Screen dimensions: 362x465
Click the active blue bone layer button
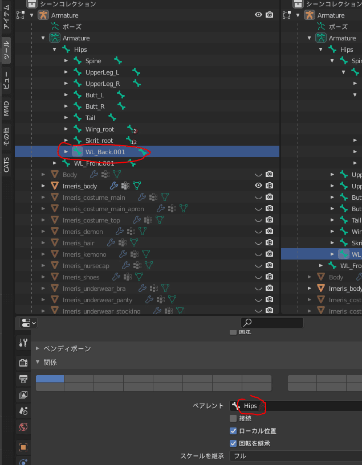[x=50, y=378]
